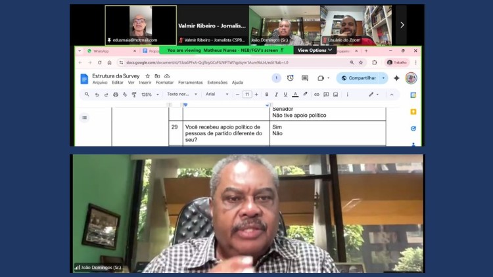
Task: Switch to the WhatsApp tab
Action: point(112,51)
